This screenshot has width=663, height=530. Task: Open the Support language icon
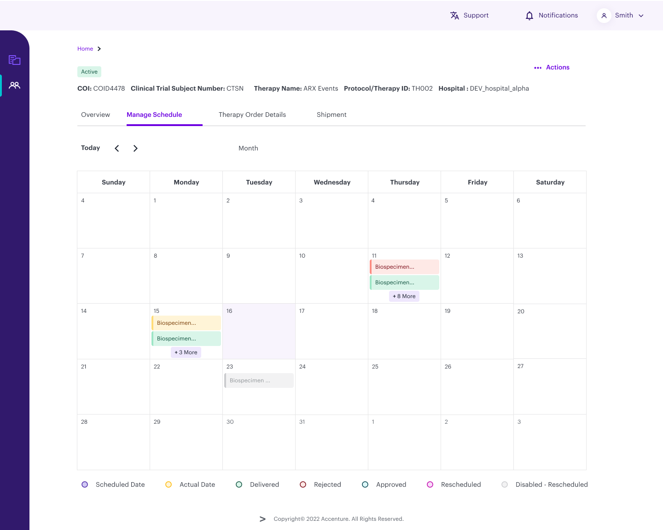[x=454, y=15]
